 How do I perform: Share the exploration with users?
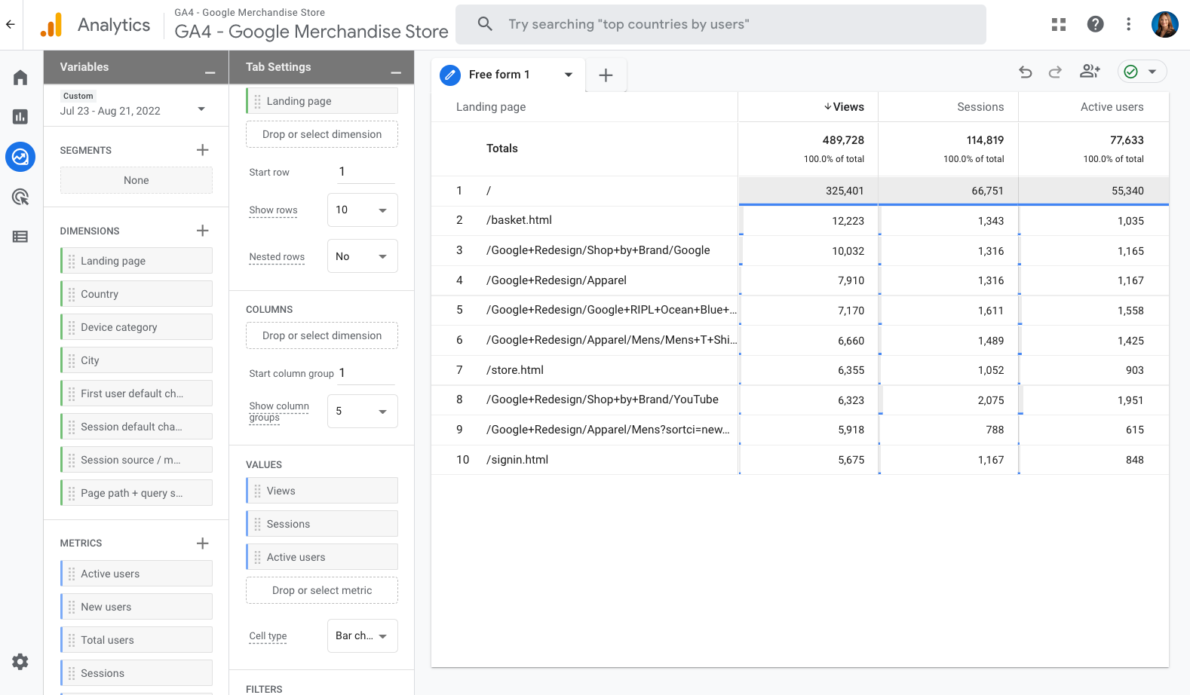click(x=1090, y=71)
